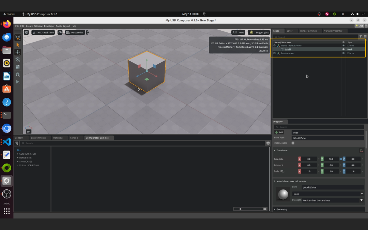Open viewport settings sliders icon

[26, 32]
